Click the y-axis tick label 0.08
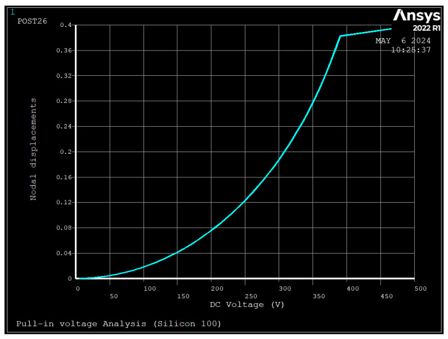This screenshot has height=339, width=448. (64, 228)
